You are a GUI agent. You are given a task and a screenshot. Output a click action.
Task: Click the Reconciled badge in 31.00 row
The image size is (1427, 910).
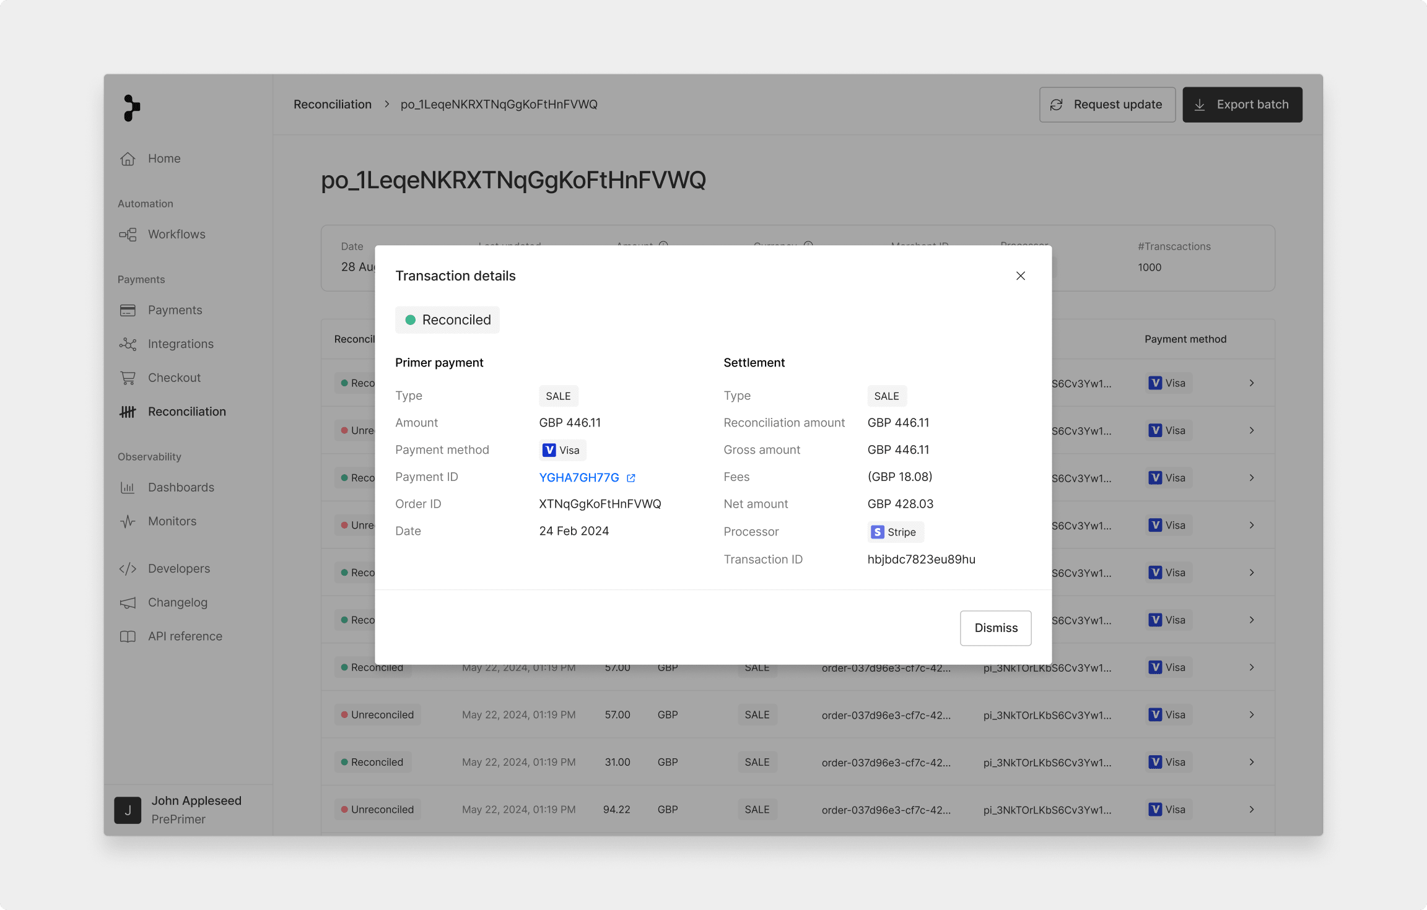click(x=372, y=762)
